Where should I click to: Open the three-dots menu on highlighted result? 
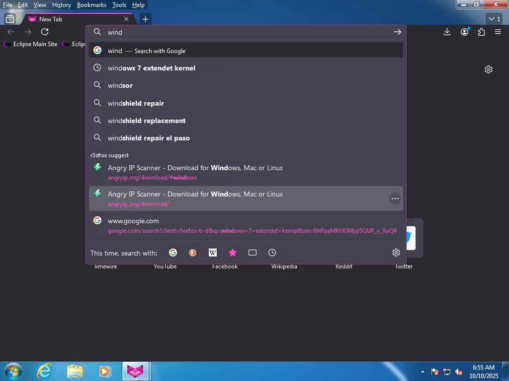point(395,198)
